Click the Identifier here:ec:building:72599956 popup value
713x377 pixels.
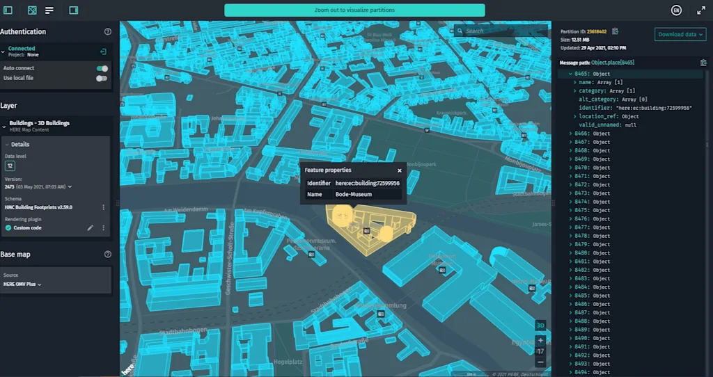pyautogui.click(x=368, y=184)
